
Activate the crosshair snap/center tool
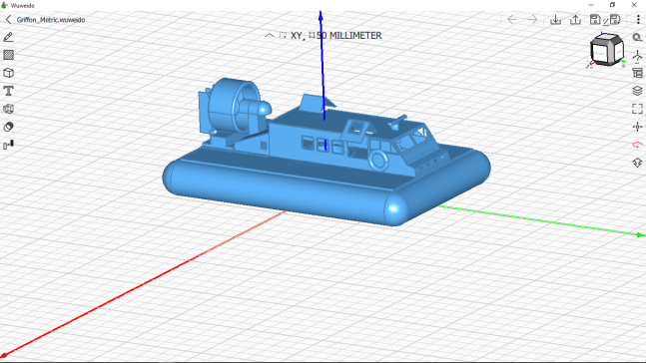point(637,127)
